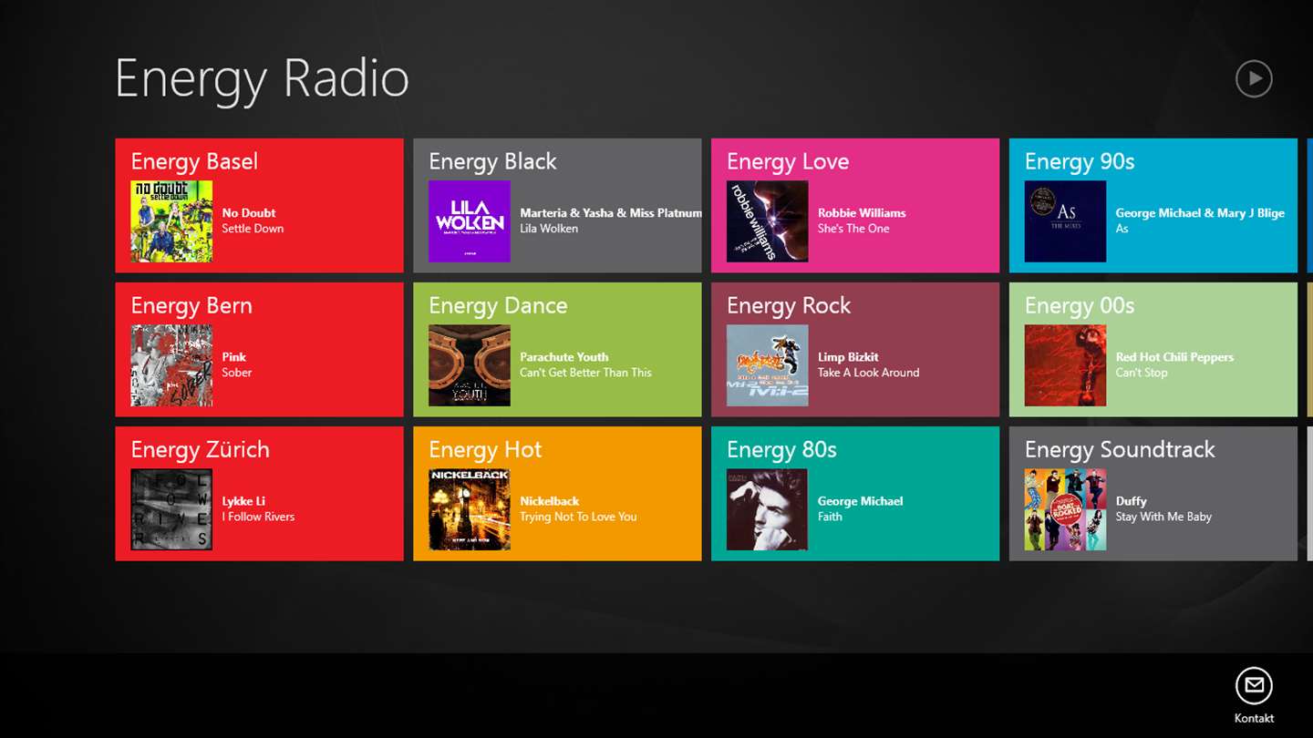Viewport: 1313px width, 738px height.
Task: Select the Robbie Williams album cover
Action: [x=767, y=221]
